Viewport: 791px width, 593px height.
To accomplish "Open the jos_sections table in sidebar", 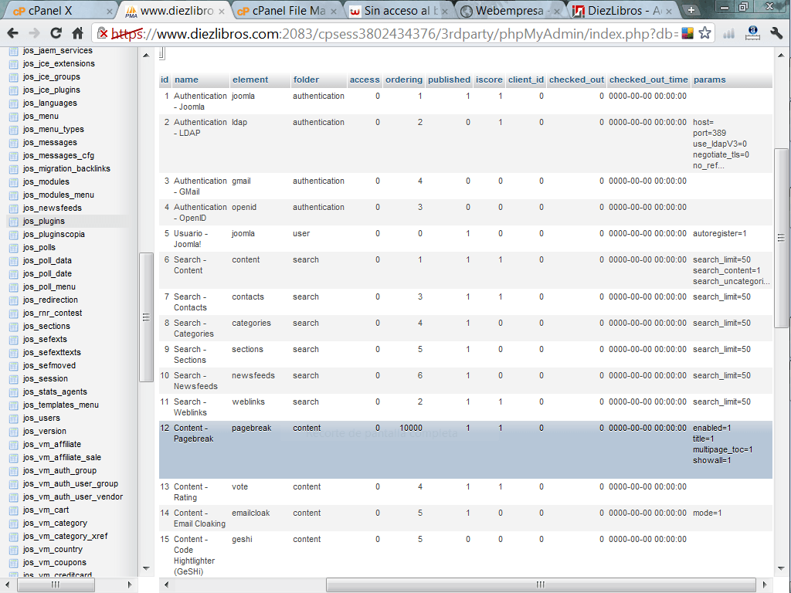I will (46, 326).
